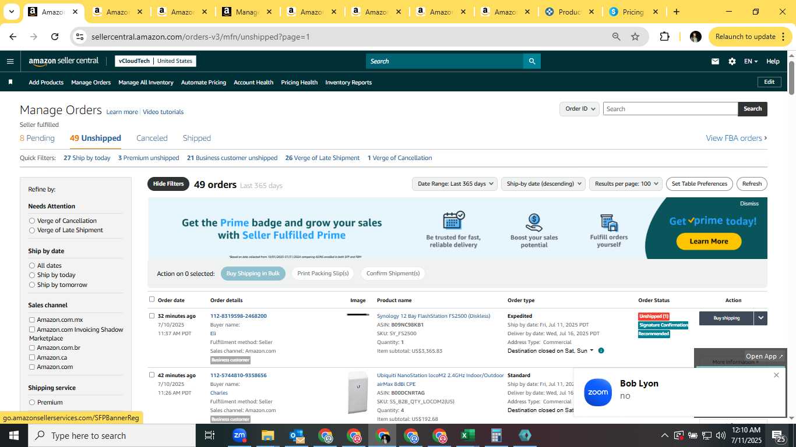
Task: Reload the page with browser refresh icon
Action: pos(55,37)
